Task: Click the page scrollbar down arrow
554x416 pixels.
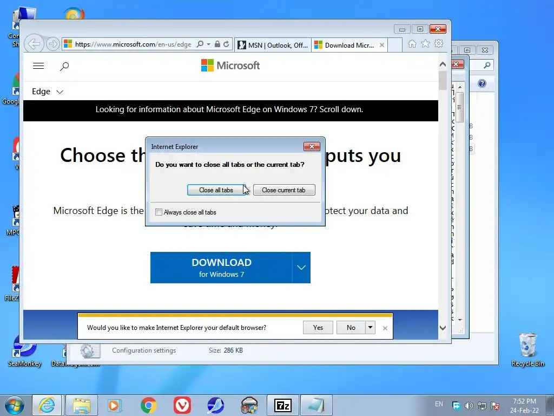Action: pos(443,328)
